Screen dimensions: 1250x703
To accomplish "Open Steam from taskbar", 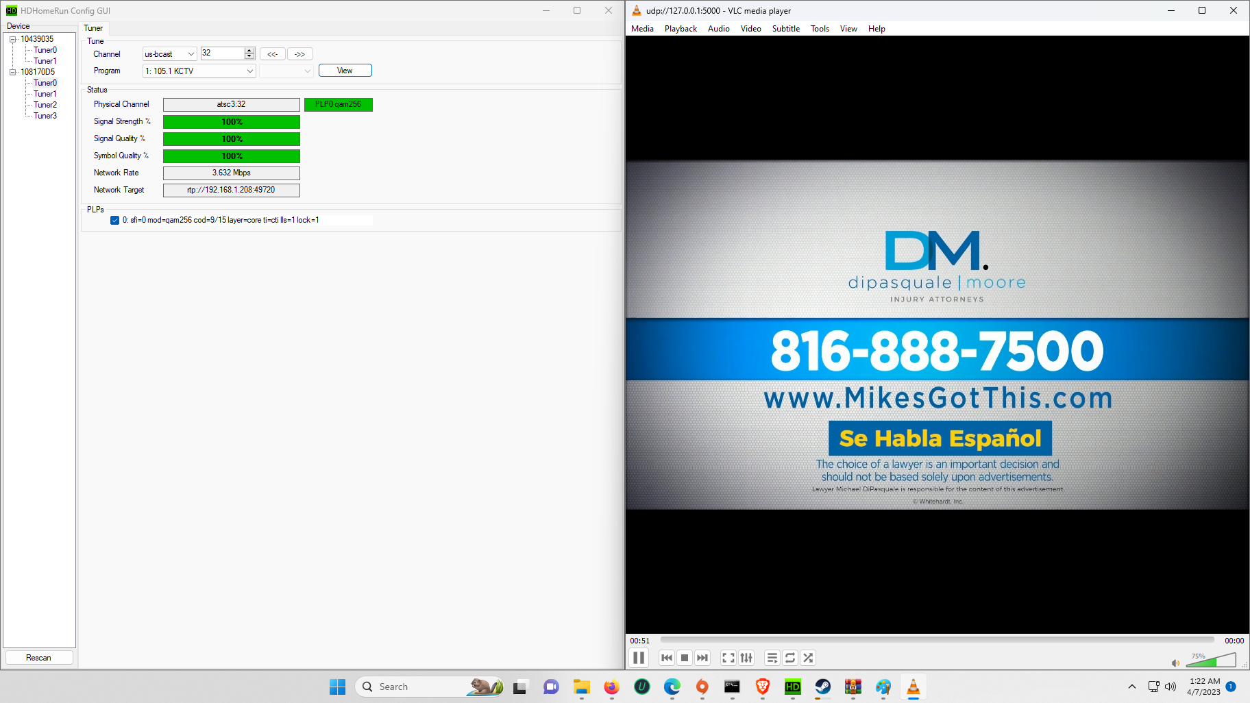I will (823, 687).
